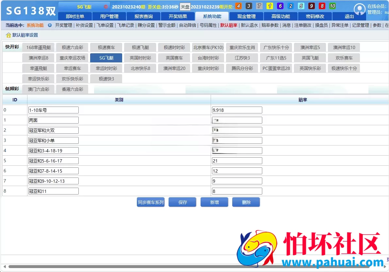Select the 江苏快3 game tab

[242, 58]
